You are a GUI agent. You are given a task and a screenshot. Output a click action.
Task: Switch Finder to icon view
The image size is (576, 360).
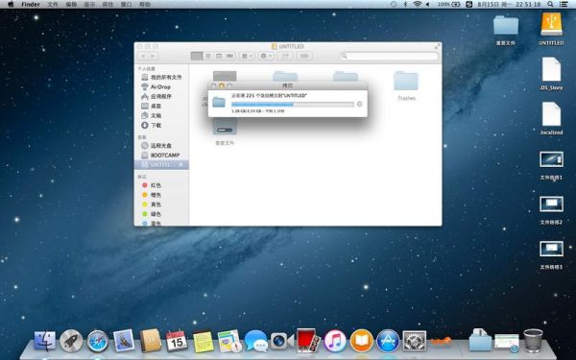[197, 56]
